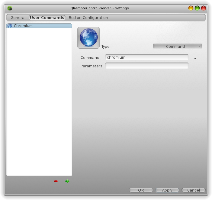This screenshot has width=212, height=200.
Task: Confirm settings with OK button
Action: coord(141,190)
